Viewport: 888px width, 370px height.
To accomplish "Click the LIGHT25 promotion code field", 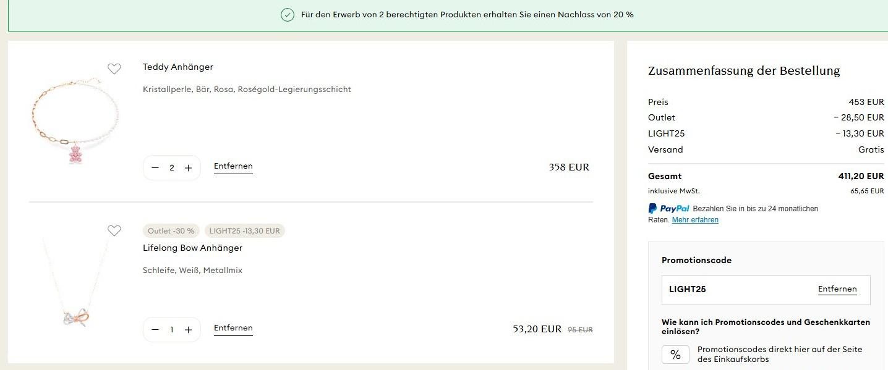I will [766, 290].
